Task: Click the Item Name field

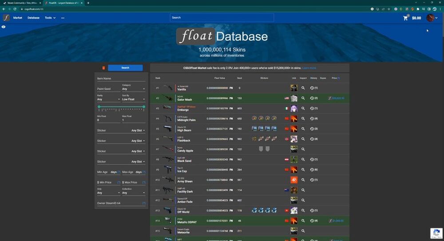Action: [x=121, y=78]
